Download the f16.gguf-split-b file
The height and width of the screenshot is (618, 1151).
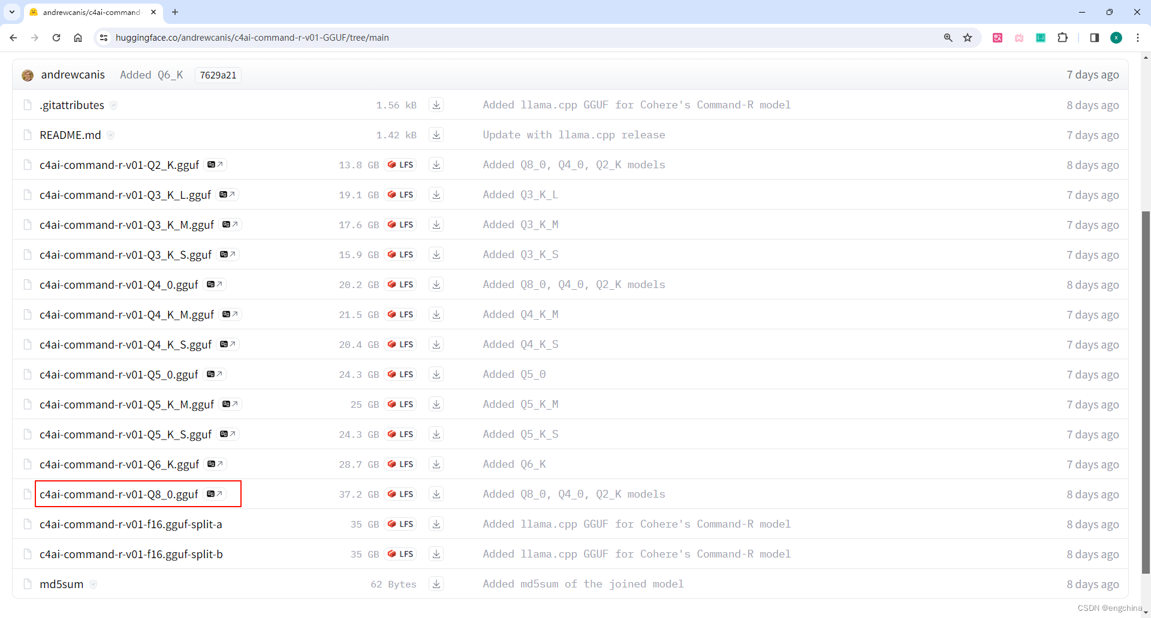point(436,554)
